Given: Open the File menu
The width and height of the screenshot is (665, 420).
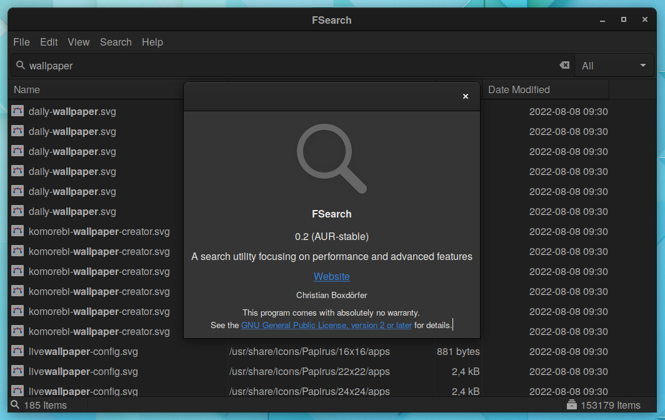Looking at the screenshot, I should (x=21, y=42).
